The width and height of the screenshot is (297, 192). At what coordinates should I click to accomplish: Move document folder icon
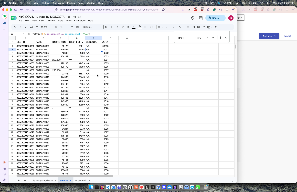click(x=74, y=17)
